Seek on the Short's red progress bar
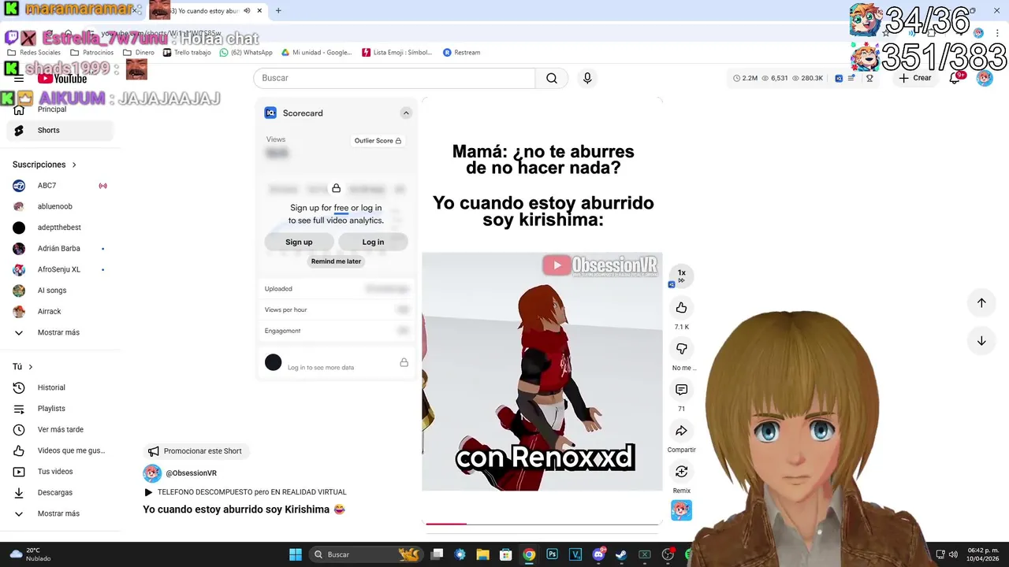Screen dimensions: 1009x567 (542, 523)
